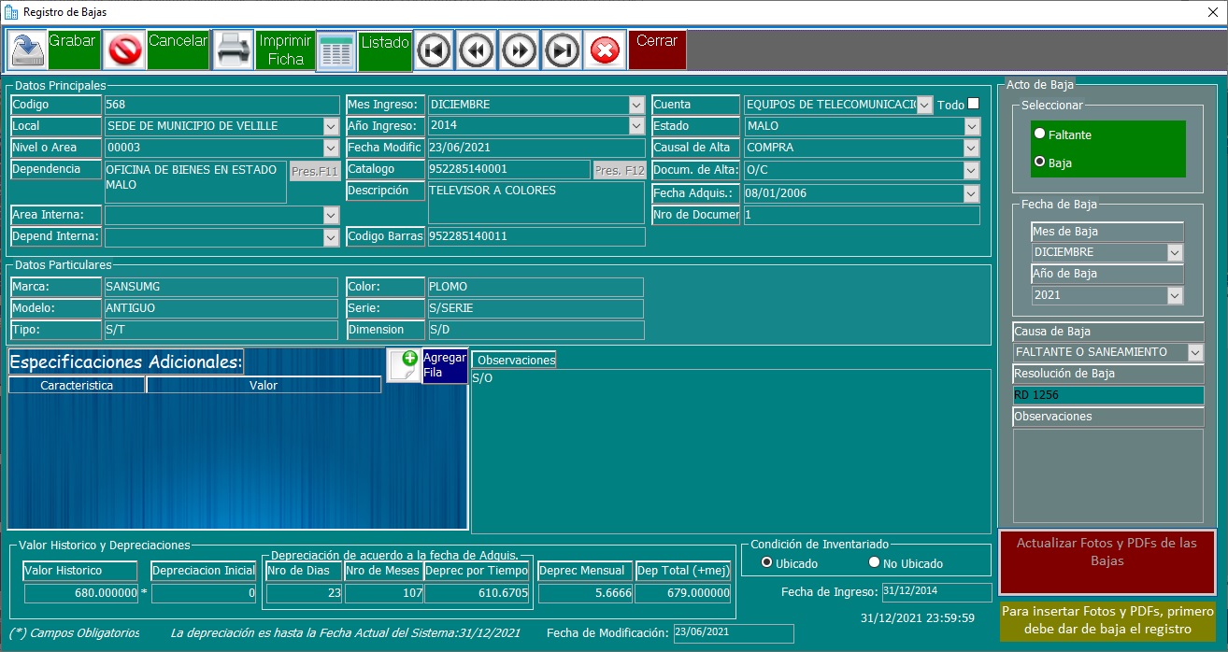Click the Resolución de Baja field RD 1256
Screen dimensions: 1228x652
click(x=1108, y=395)
